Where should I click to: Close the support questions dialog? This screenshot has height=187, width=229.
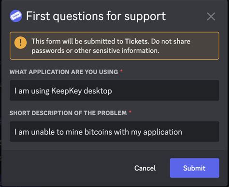(x=211, y=16)
